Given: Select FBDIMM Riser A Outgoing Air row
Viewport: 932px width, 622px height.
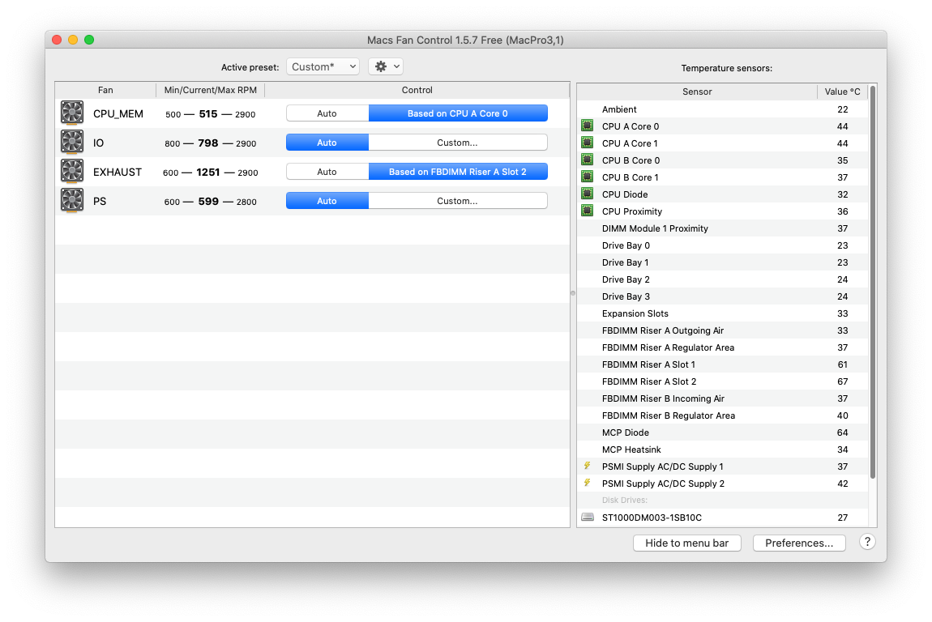Looking at the screenshot, I should pyautogui.click(x=722, y=330).
